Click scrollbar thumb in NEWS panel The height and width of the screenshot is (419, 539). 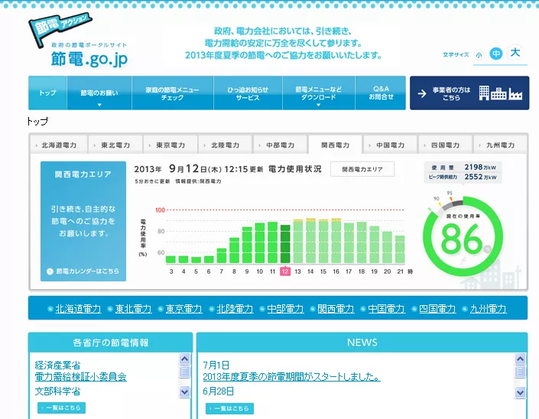pyautogui.click(x=520, y=372)
